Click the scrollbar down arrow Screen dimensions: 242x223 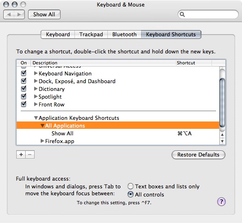222,141
